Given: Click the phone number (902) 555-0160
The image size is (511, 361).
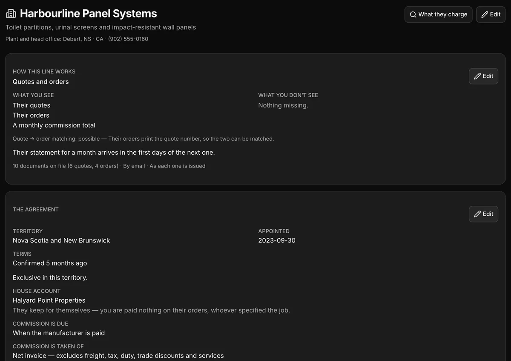Looking at the screenshot, I should click(x=128, y=39).
